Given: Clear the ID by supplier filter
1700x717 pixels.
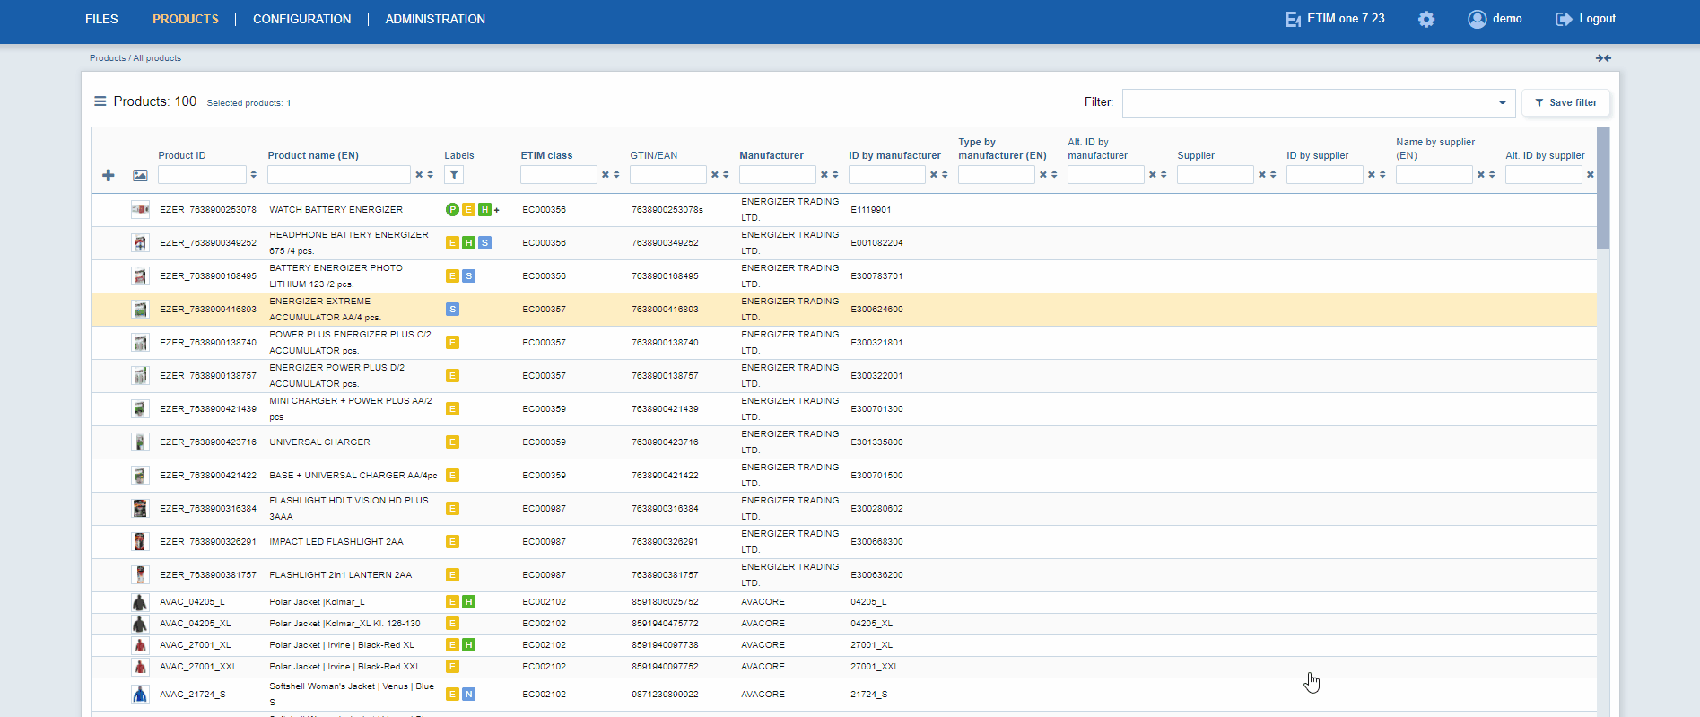Looking at the screenshot, I should coord(1372,175).
